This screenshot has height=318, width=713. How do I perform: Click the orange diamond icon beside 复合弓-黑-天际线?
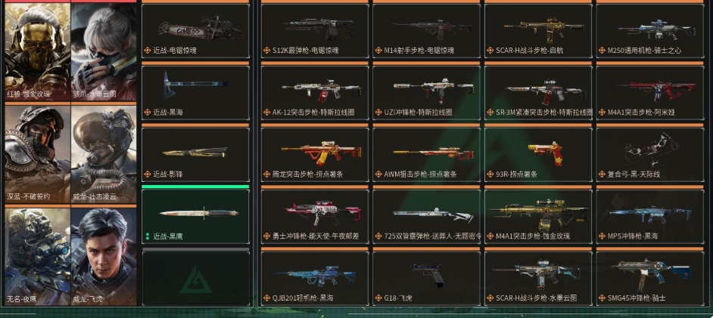pos(602,174)
